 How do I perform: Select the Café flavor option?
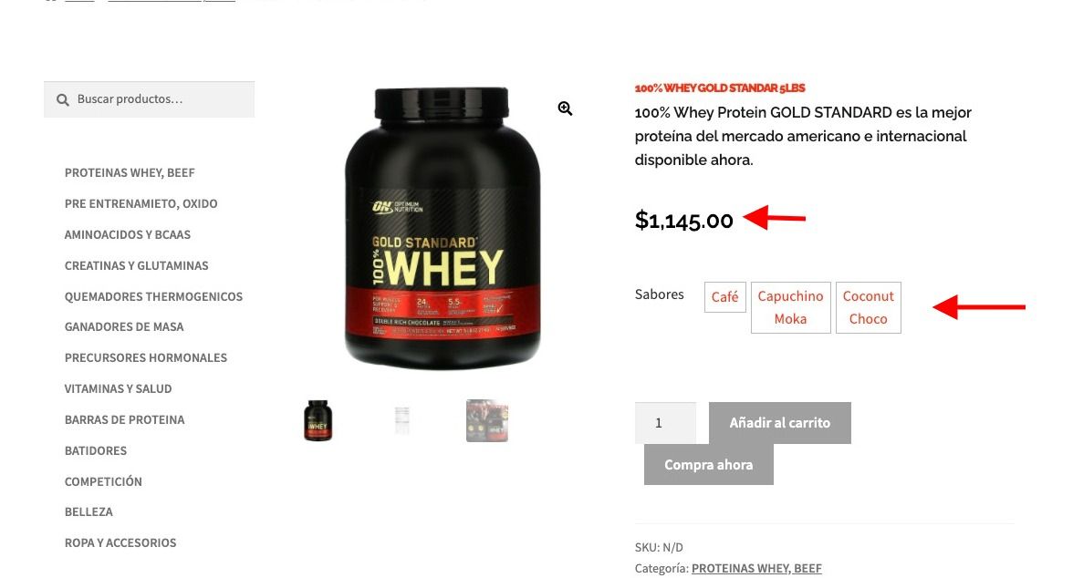pos(724,297)
